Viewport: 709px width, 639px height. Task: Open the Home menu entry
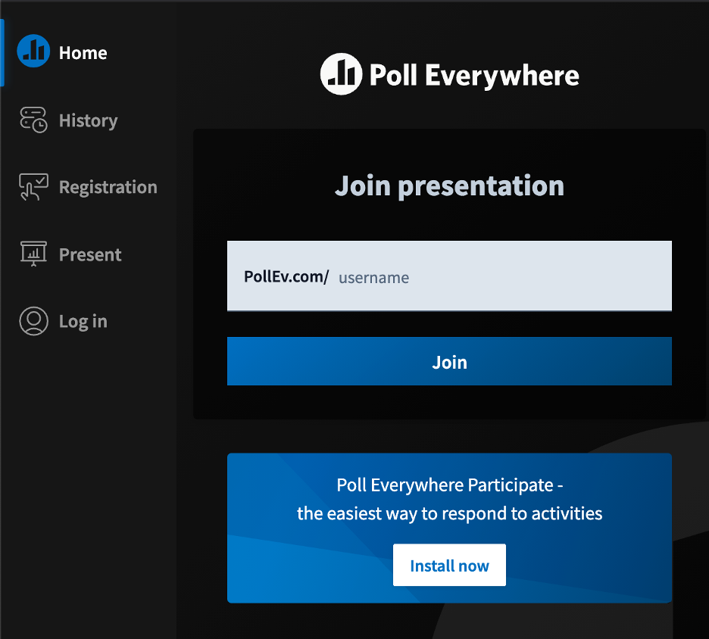83,52
